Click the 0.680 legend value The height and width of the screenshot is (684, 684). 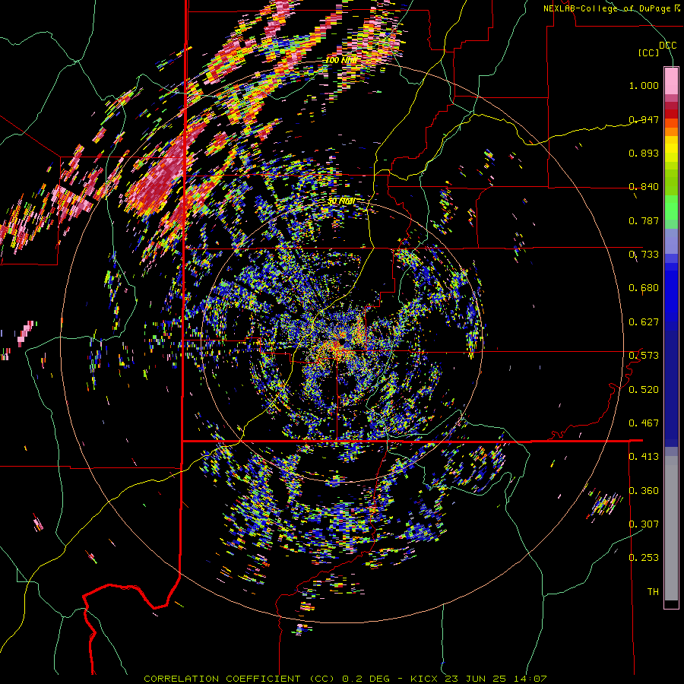point(644,288)
